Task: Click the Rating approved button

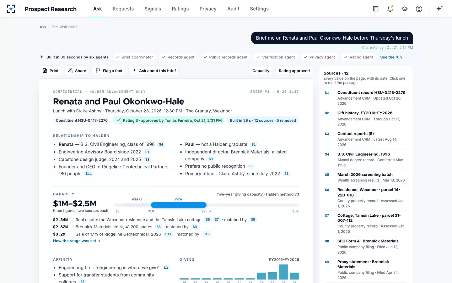Action: point(294,71)
